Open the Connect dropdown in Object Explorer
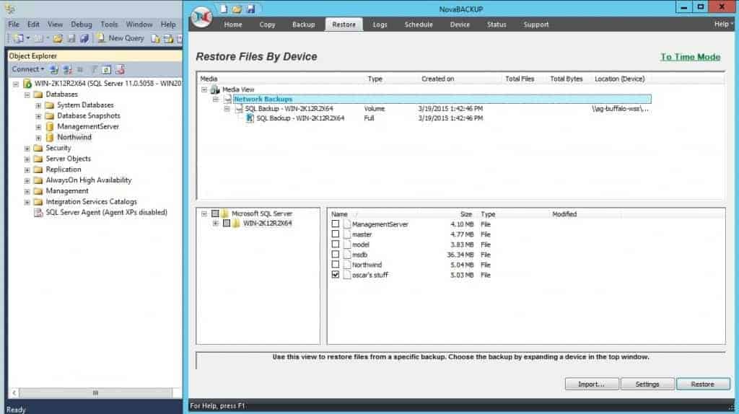This screenshot has height=414, width=739. coord(28,69)
